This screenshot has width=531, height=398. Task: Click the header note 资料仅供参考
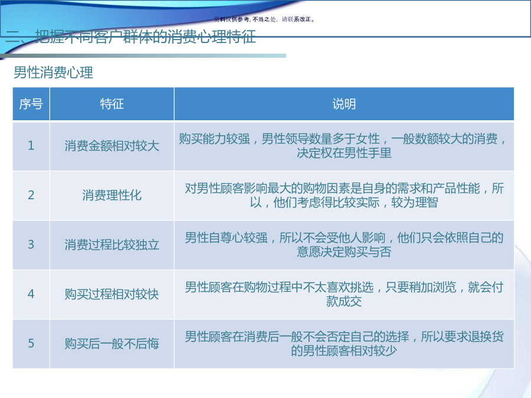232,19
